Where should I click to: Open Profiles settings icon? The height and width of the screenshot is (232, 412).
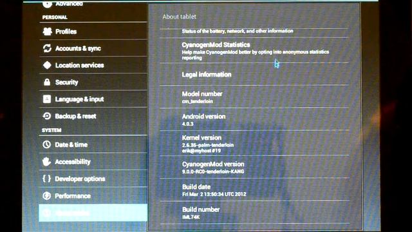click(47, 32)
